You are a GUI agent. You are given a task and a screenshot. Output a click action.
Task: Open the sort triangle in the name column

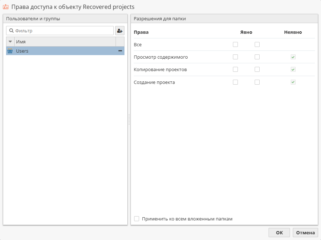click(10, 42)
